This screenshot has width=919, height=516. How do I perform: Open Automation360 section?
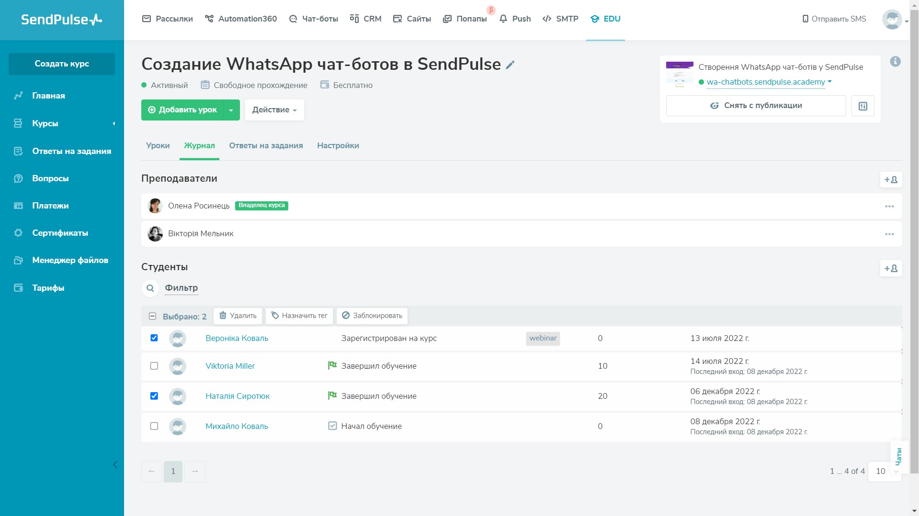pyautogui.click(x=241, y=19)
